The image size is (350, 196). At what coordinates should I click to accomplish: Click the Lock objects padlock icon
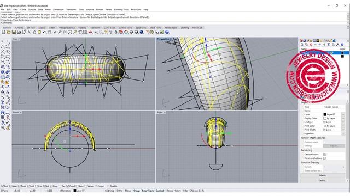[x=116, y=32]
